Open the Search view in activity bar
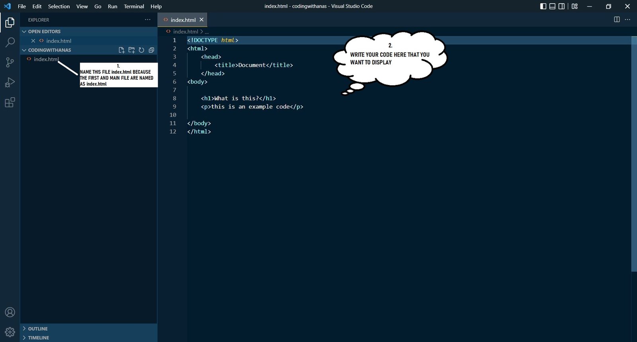637x342 pixels. 10,42
